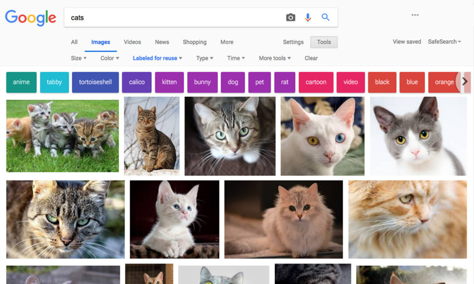Select the 'kitten' related search chip
This screenshot has height=284, width=474.
point(169,82)
